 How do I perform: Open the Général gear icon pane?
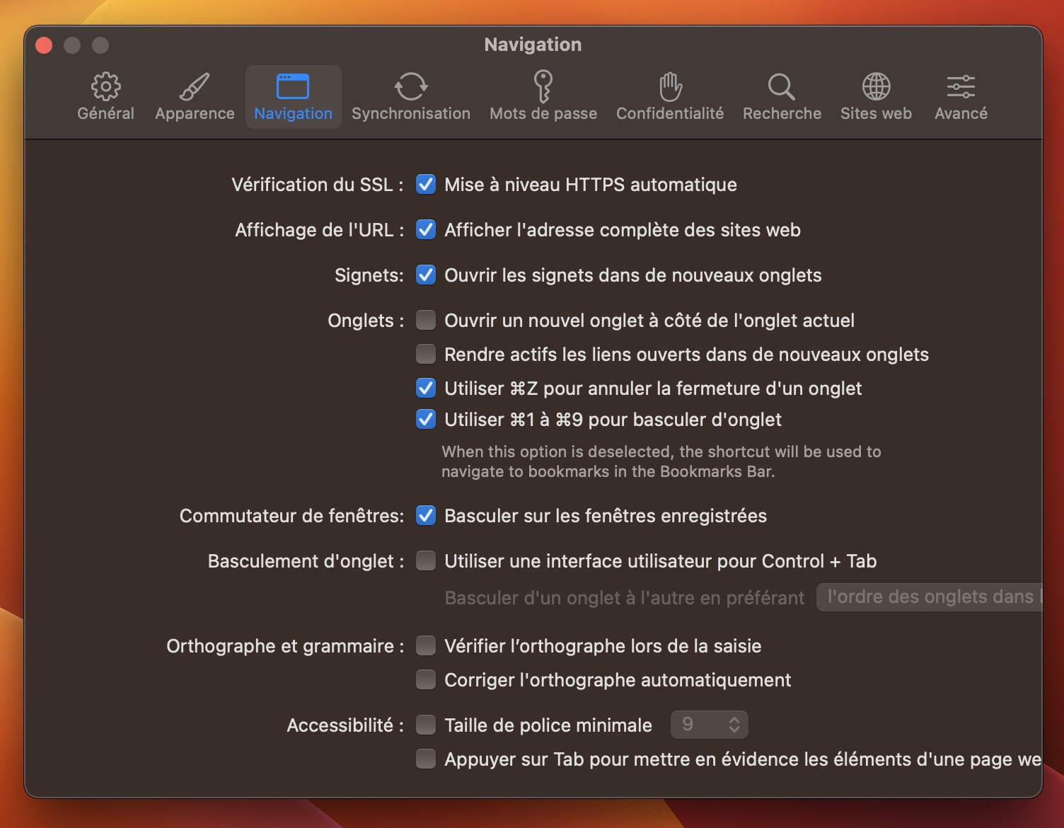coord(105,87)
